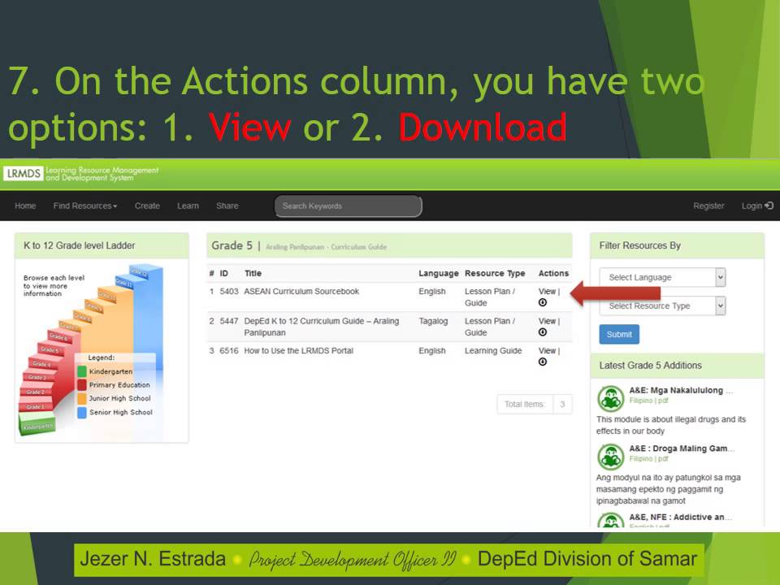Open A&E, NFE : Addictive resource icon
780x585 pixels.
coord(610,520)
